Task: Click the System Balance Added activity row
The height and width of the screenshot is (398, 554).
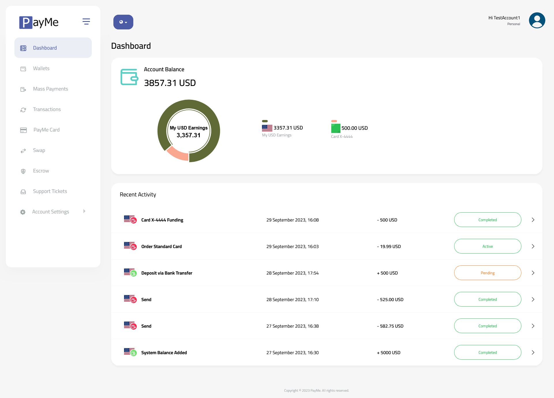Action: 164,353
